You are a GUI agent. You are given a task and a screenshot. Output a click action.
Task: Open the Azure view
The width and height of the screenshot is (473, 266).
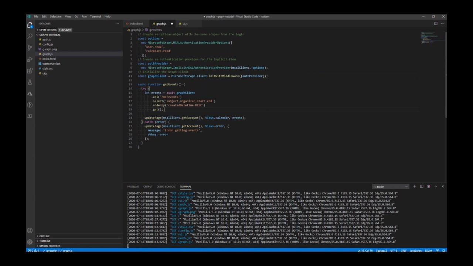pos(30,93)
